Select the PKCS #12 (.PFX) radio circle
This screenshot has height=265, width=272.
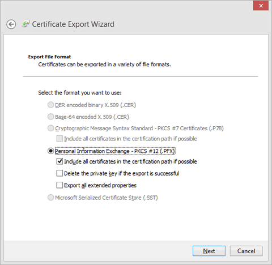click(50, 151)
